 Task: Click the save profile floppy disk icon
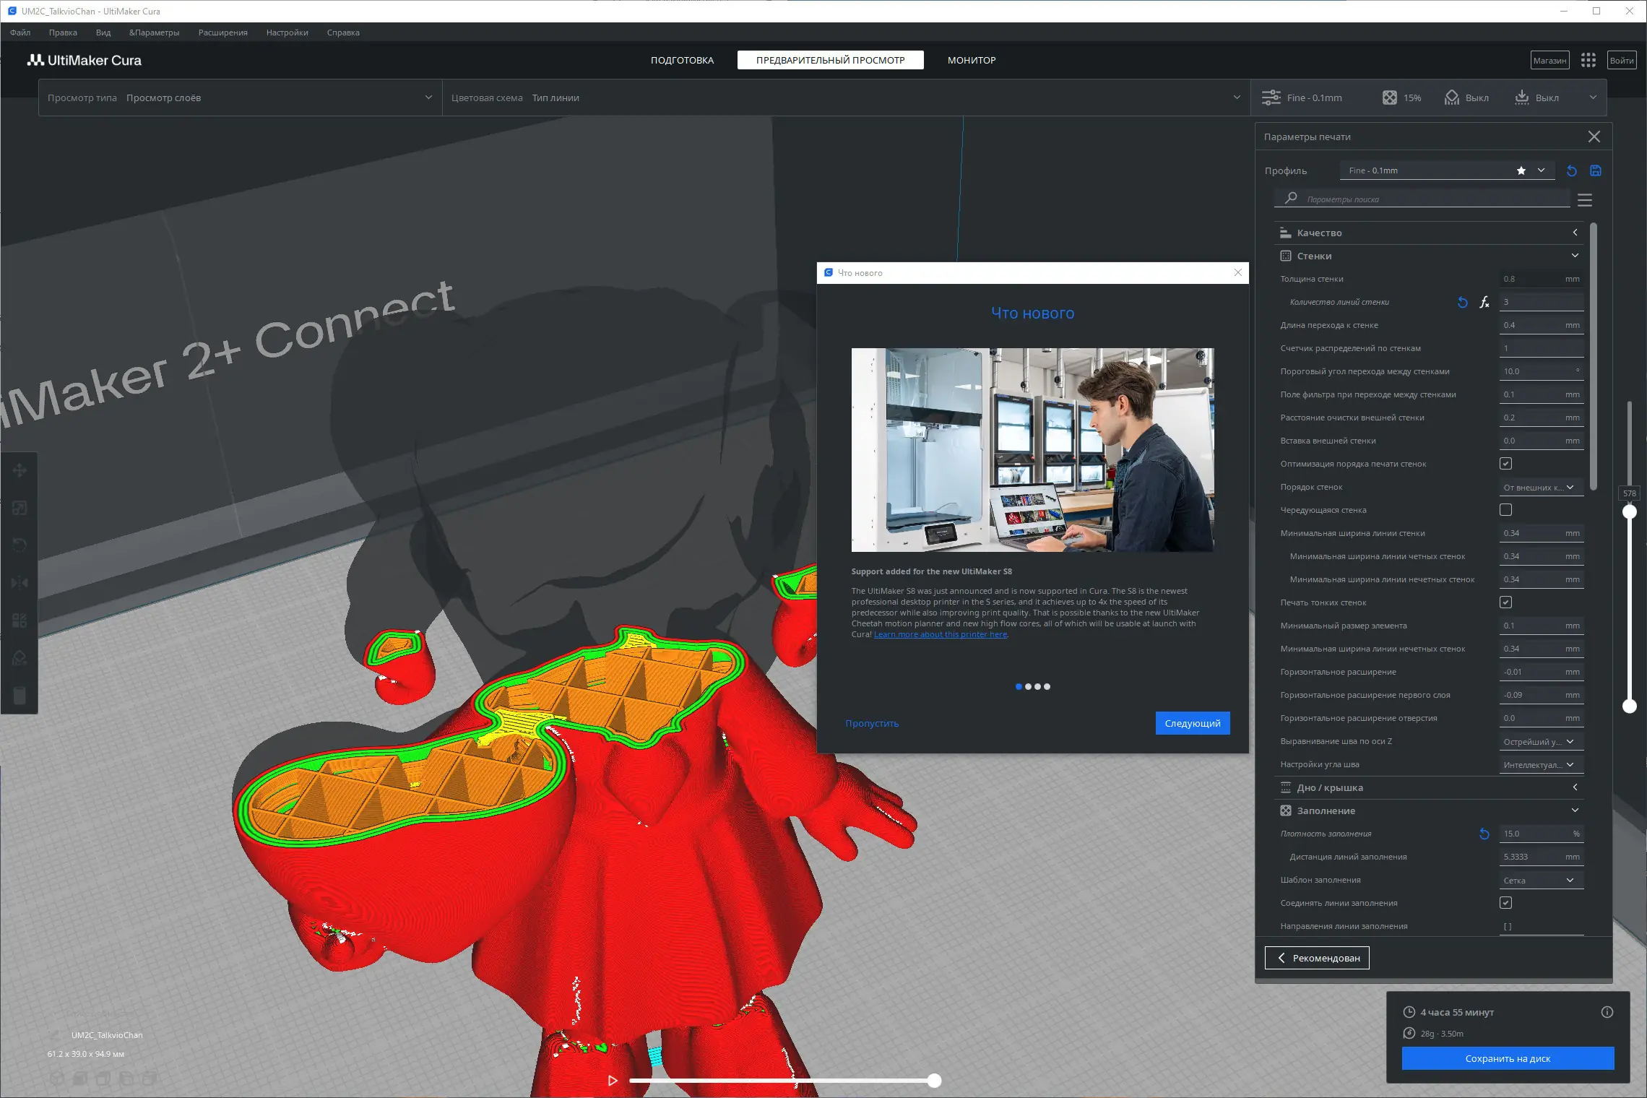pyautogui.click(x=1596, y=170)
